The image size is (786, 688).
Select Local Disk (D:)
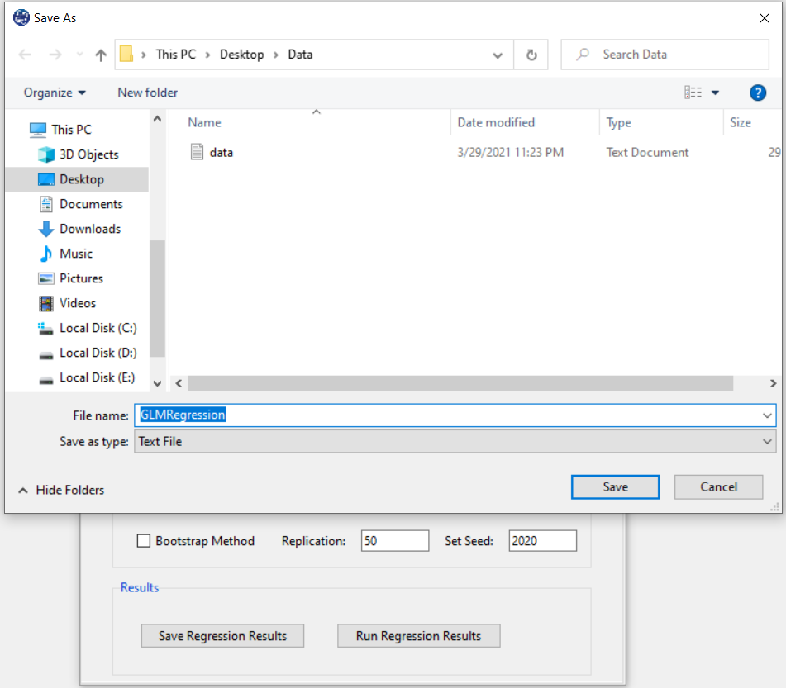pyautogui.click(x=98, y=353)
